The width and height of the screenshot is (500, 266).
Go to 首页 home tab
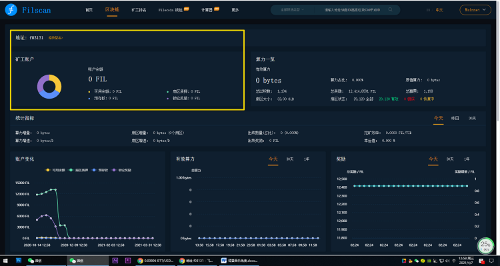point(89,10)
